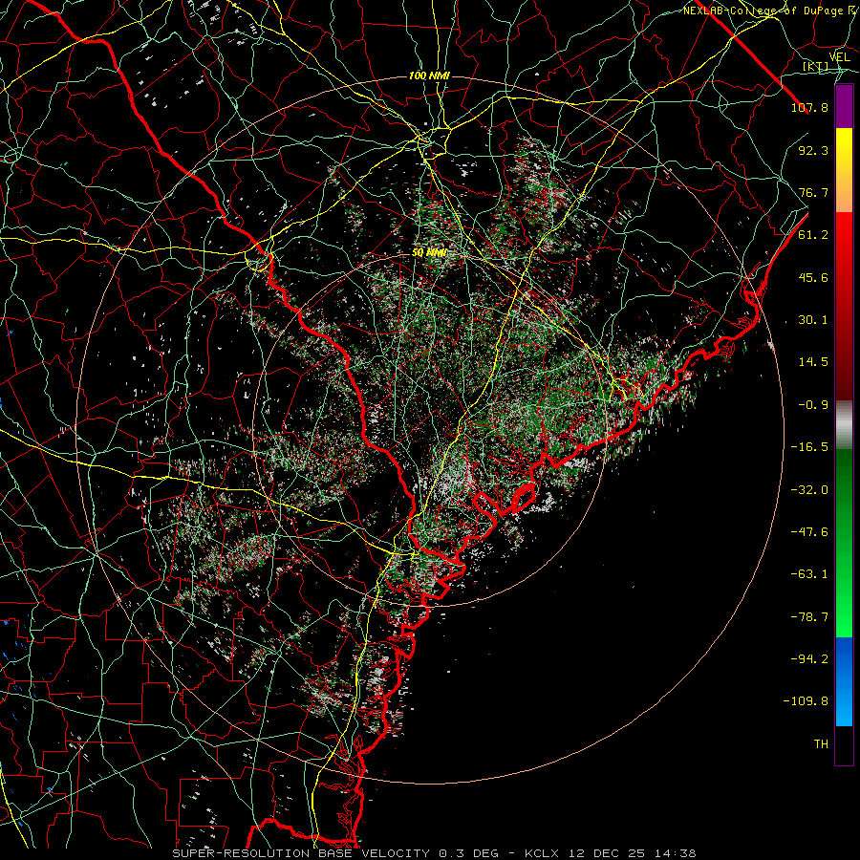Click SUPER-RESOLUTION BASE VELOCITY caption text
Screen dimensions: 860x860
301,853
